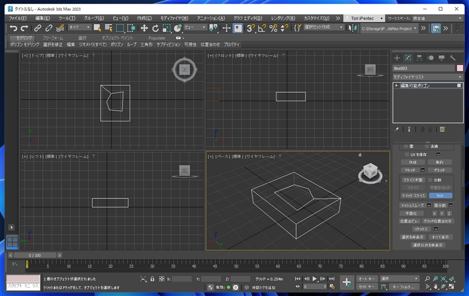The height and width of the screenshot is (296, 469).
Task: Click the Redo arrow icon
Action: point(25,28)
